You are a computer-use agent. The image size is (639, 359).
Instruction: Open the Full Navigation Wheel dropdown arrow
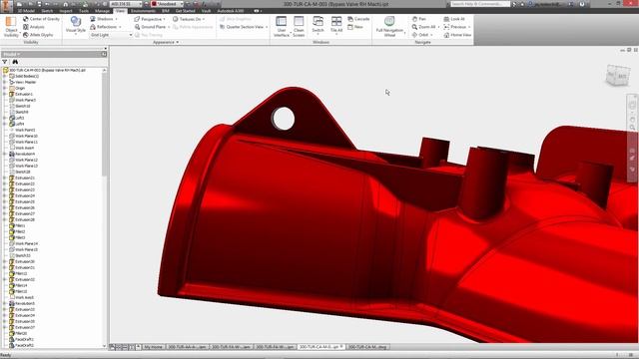click(x=404, y=33)
